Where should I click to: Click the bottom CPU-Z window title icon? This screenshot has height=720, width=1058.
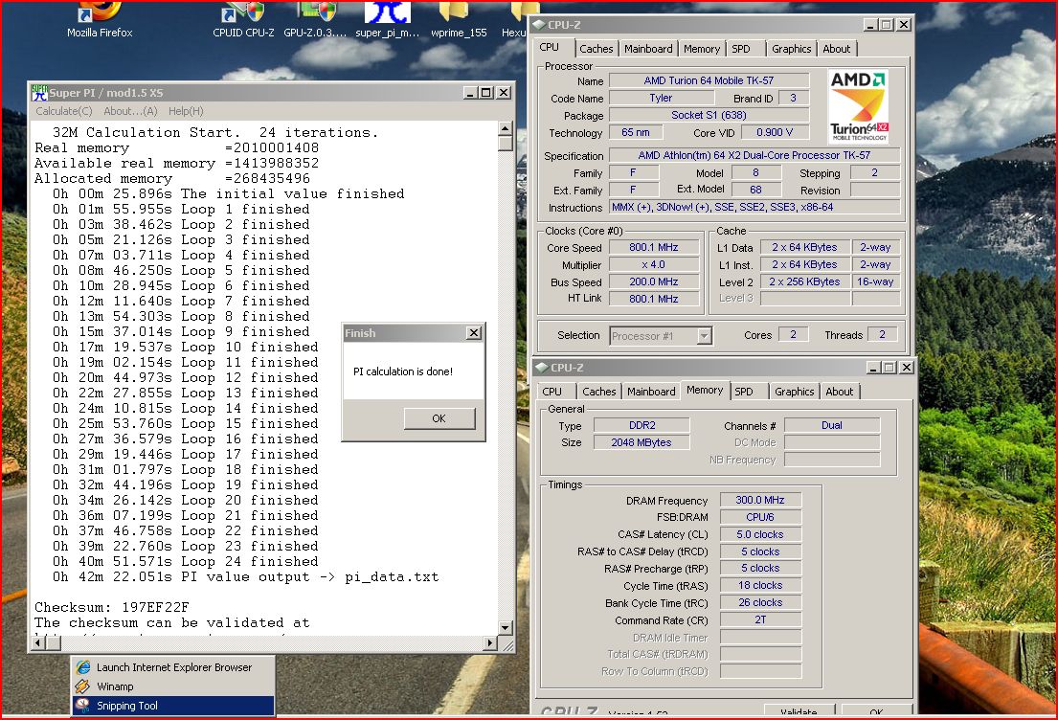click(541, 367)
